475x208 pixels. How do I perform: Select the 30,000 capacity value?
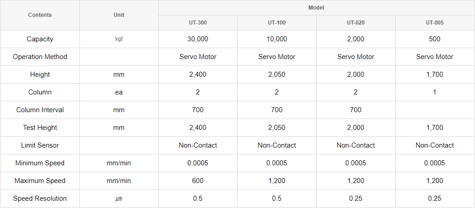click(198, 39)
